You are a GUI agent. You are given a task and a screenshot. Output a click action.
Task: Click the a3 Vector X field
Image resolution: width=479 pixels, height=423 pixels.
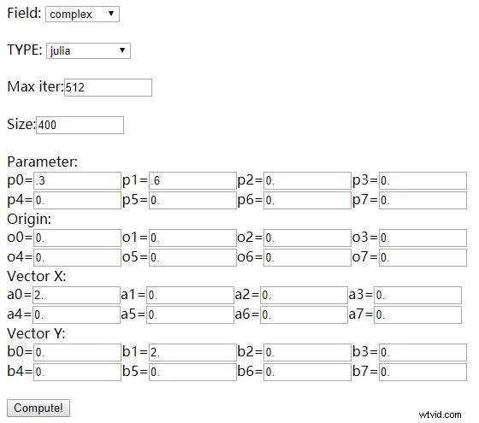tap(418, 295)
